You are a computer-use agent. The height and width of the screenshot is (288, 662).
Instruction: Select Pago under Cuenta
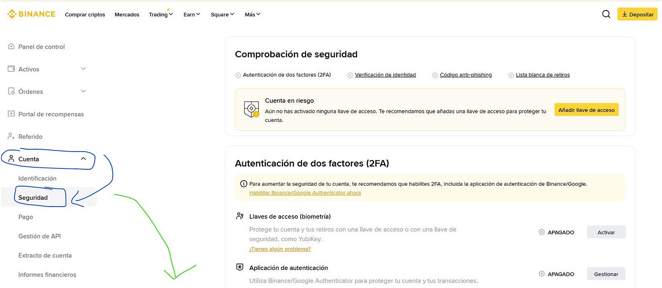click(x=25, y=217)
